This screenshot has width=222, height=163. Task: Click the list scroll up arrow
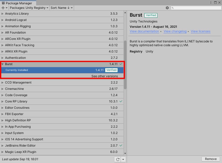coord(125,13)
